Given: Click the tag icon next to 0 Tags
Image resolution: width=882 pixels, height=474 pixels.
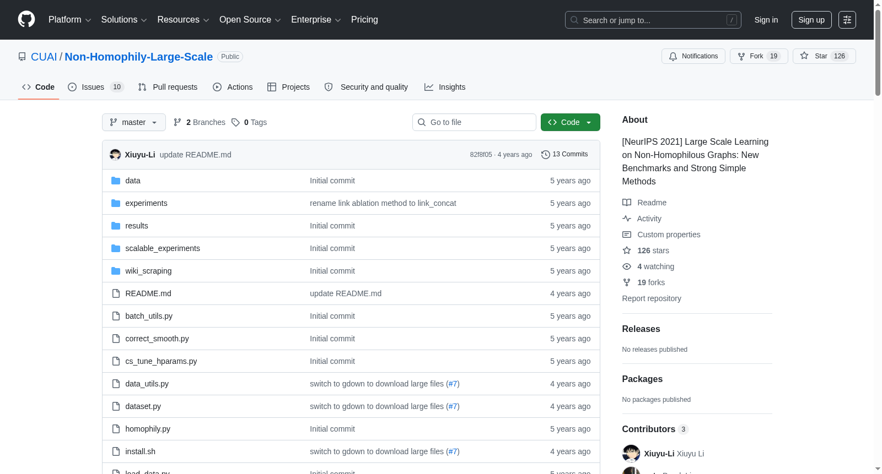Looking at the screenshot, I should (235, 122).
